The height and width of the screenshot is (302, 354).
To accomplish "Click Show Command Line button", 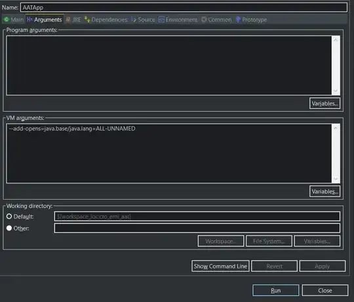I will [x=220, y=266].
